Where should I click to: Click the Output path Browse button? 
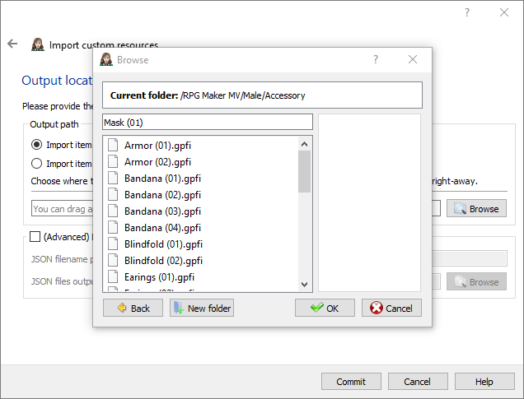pos(476,208)
